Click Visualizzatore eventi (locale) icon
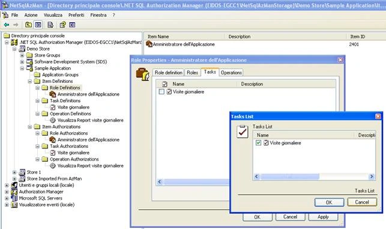The height and width of the screenshot is (229, 386). 14,205
